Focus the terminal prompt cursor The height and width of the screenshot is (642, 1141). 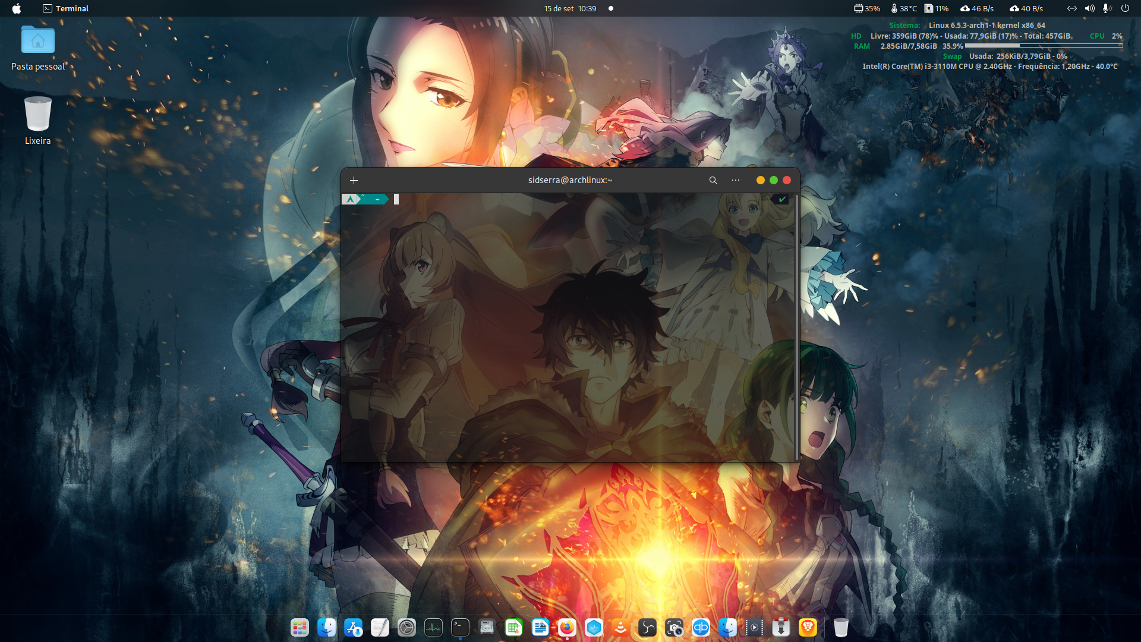396,199
